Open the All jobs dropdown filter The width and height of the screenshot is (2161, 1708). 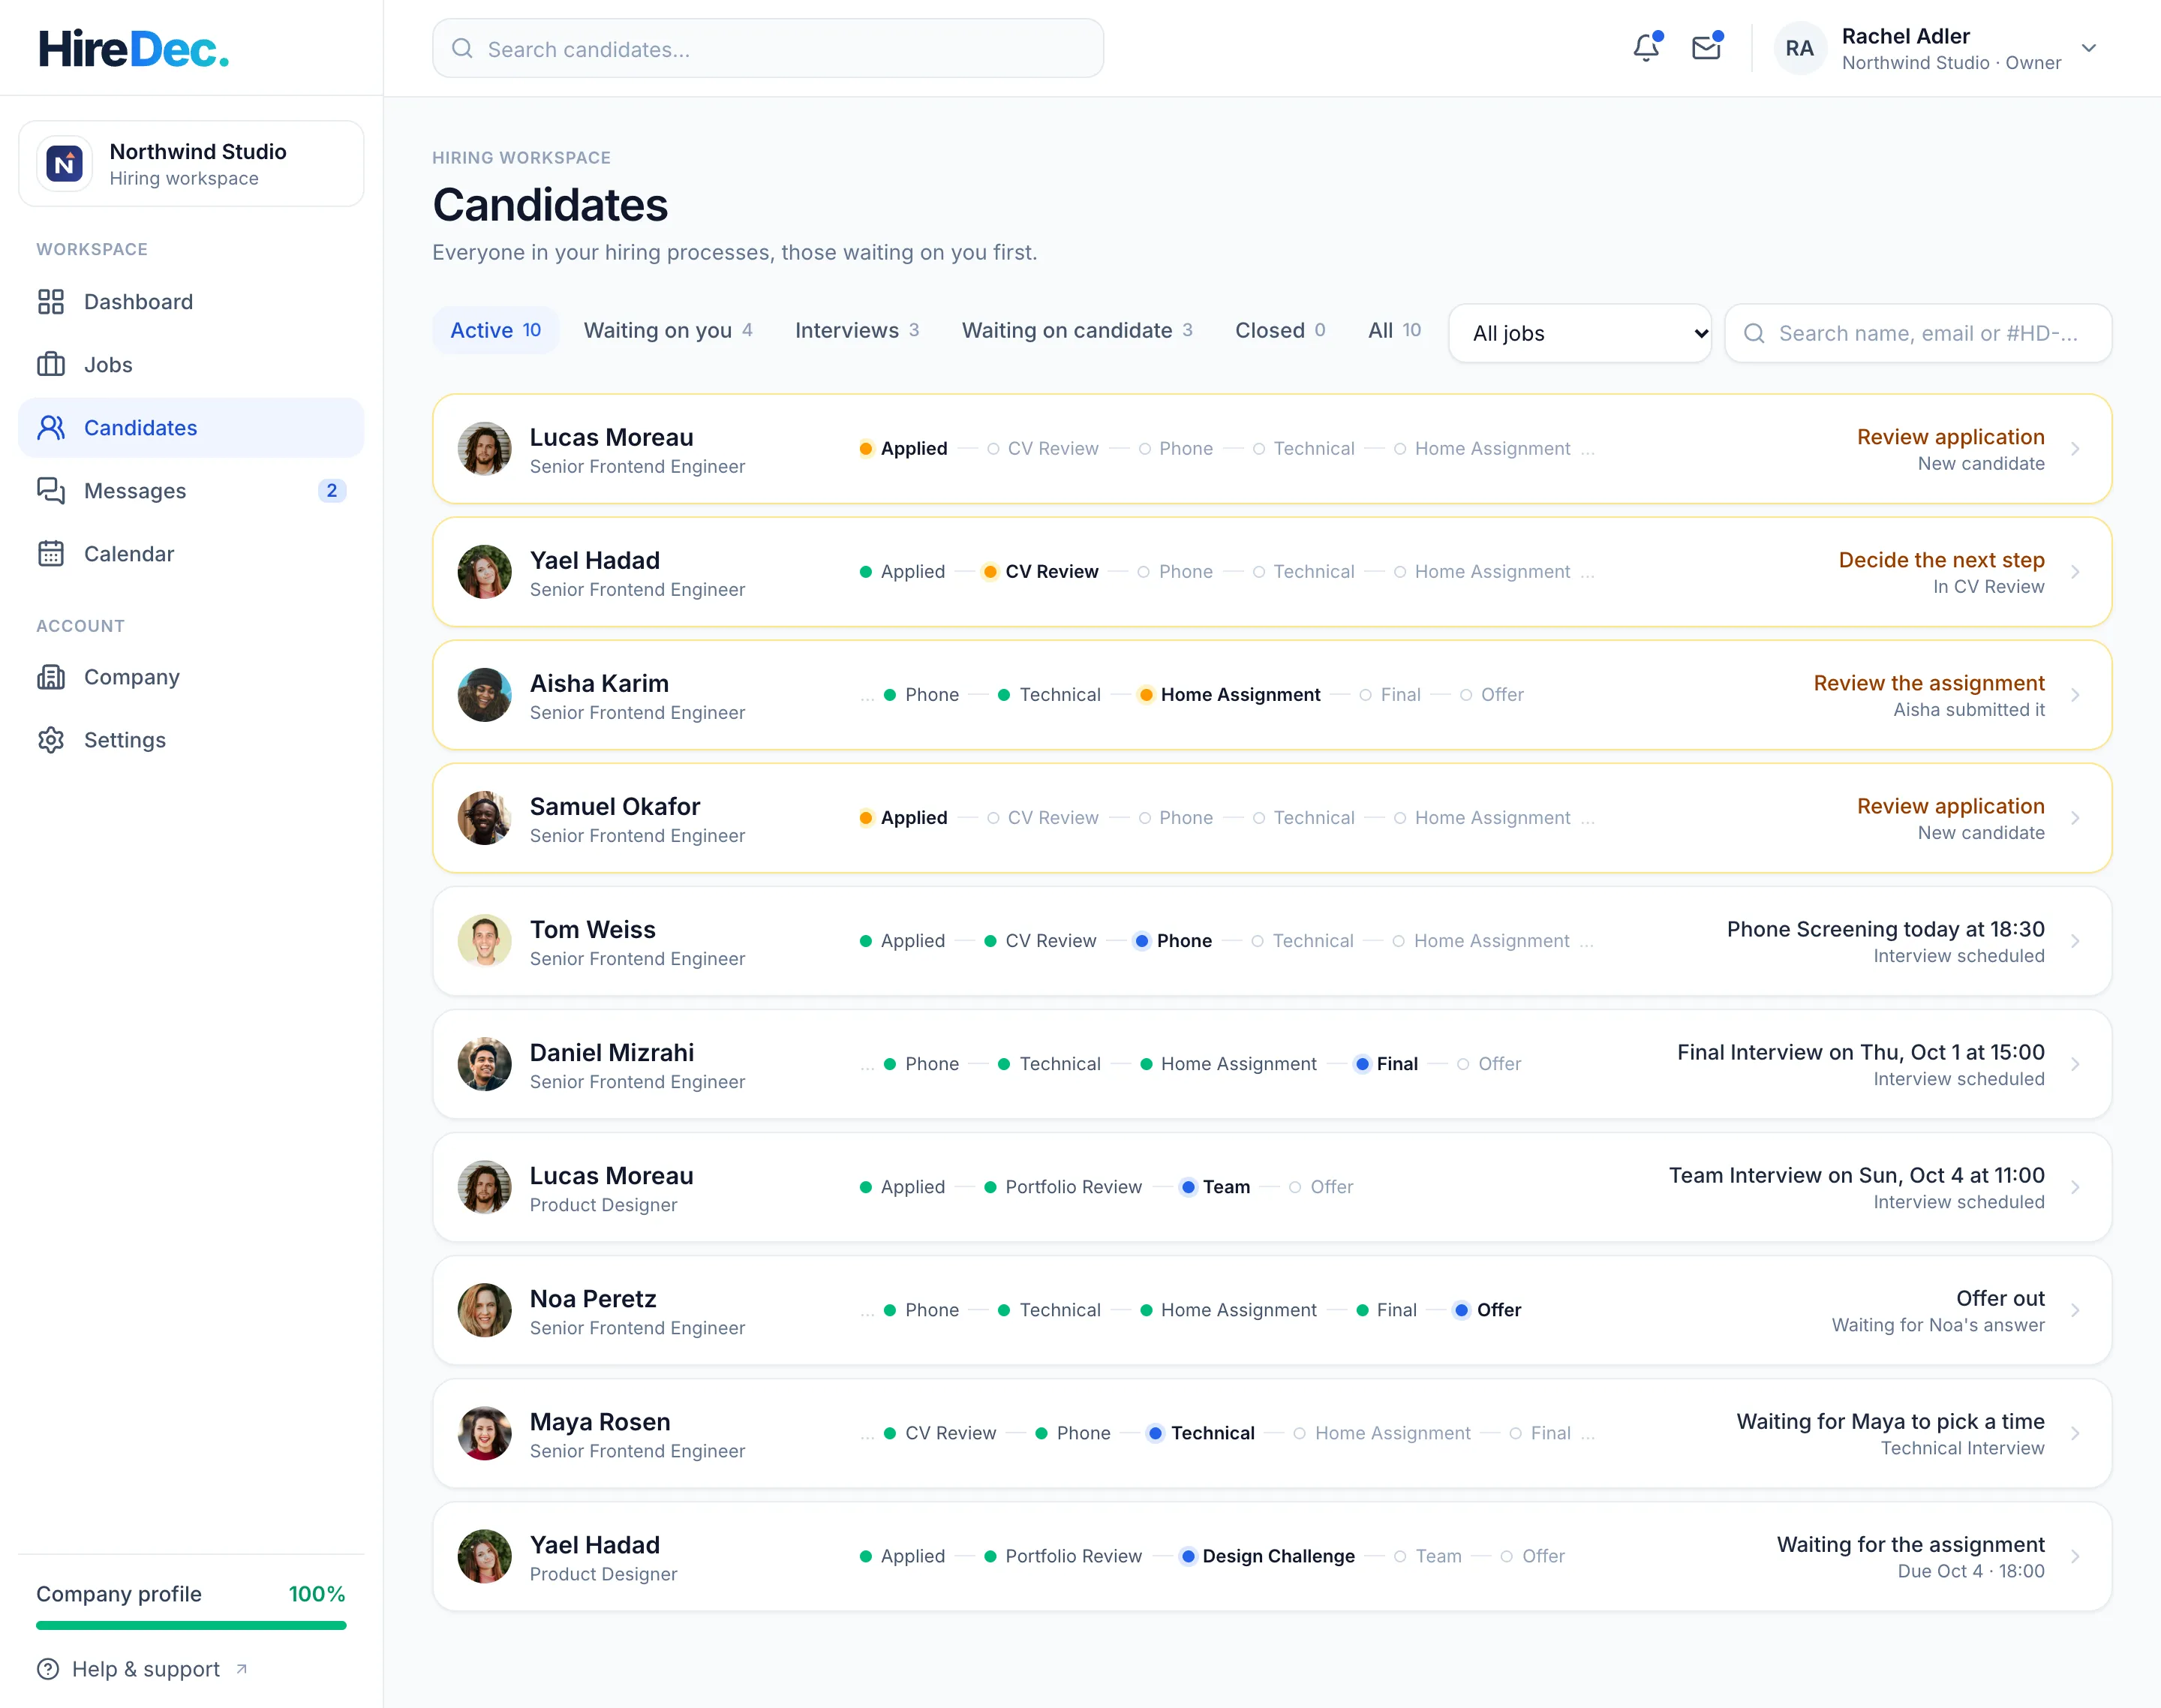(x=1580, y=333)
